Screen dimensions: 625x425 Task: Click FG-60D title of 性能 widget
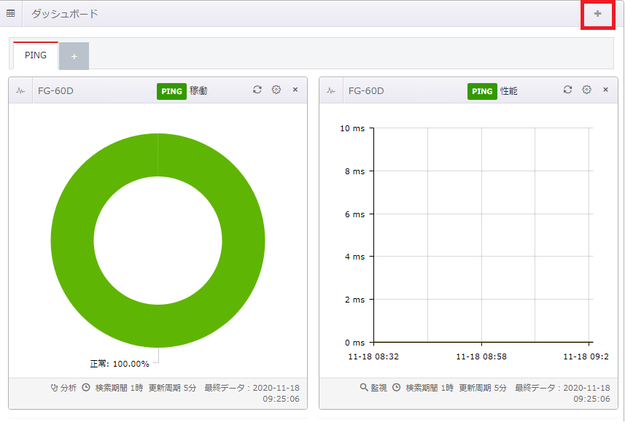click(x=366, y=91)
